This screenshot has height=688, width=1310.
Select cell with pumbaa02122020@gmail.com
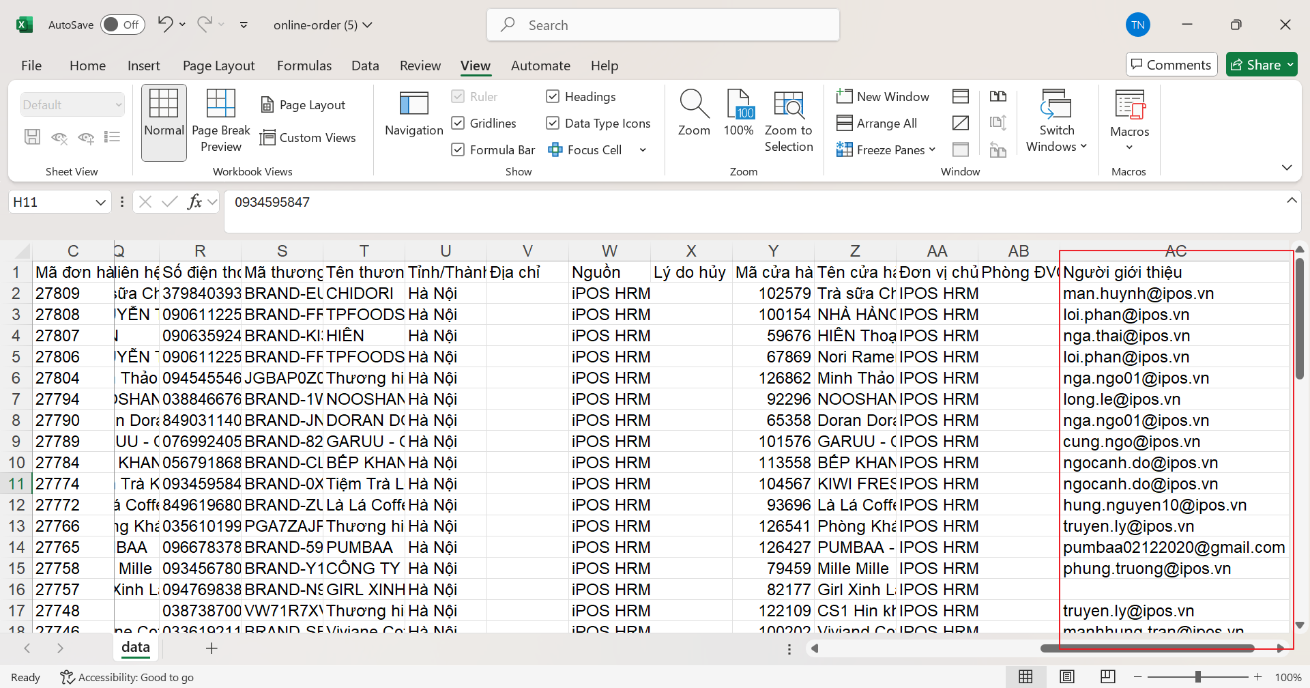[1175, 547]
